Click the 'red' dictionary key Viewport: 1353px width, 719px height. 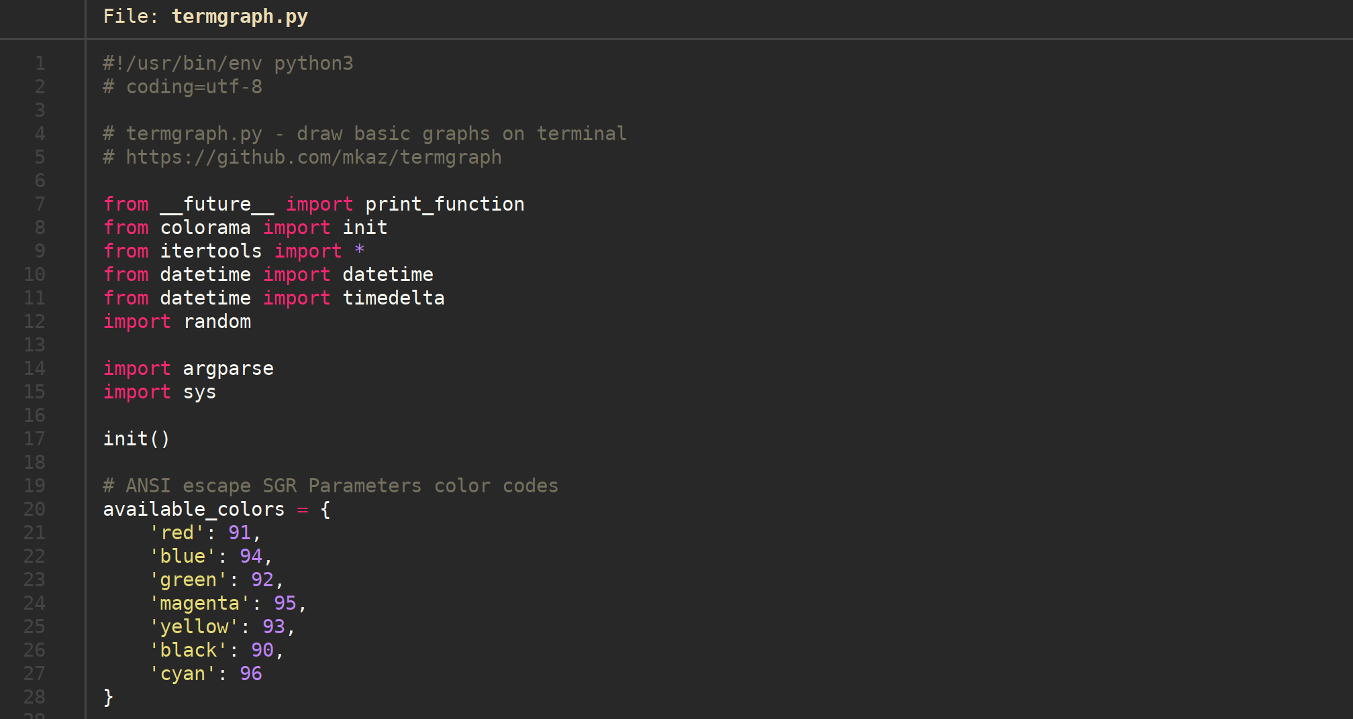(x=177, y=533)
